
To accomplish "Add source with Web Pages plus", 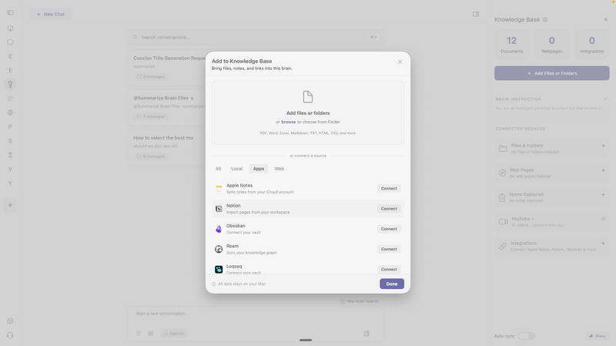I will point(603,170).
